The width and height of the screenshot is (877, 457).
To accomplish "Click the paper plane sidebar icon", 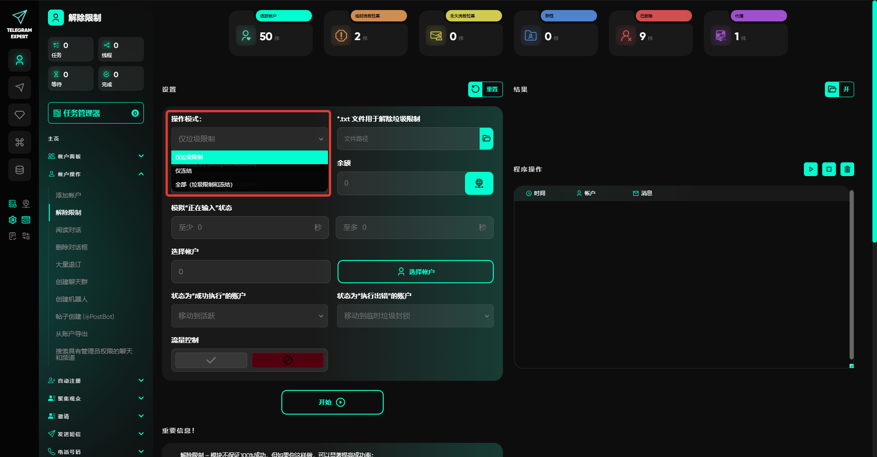I will tap(20, 88).
